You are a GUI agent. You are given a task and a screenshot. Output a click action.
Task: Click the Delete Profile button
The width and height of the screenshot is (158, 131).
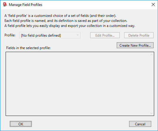point(139,35)
